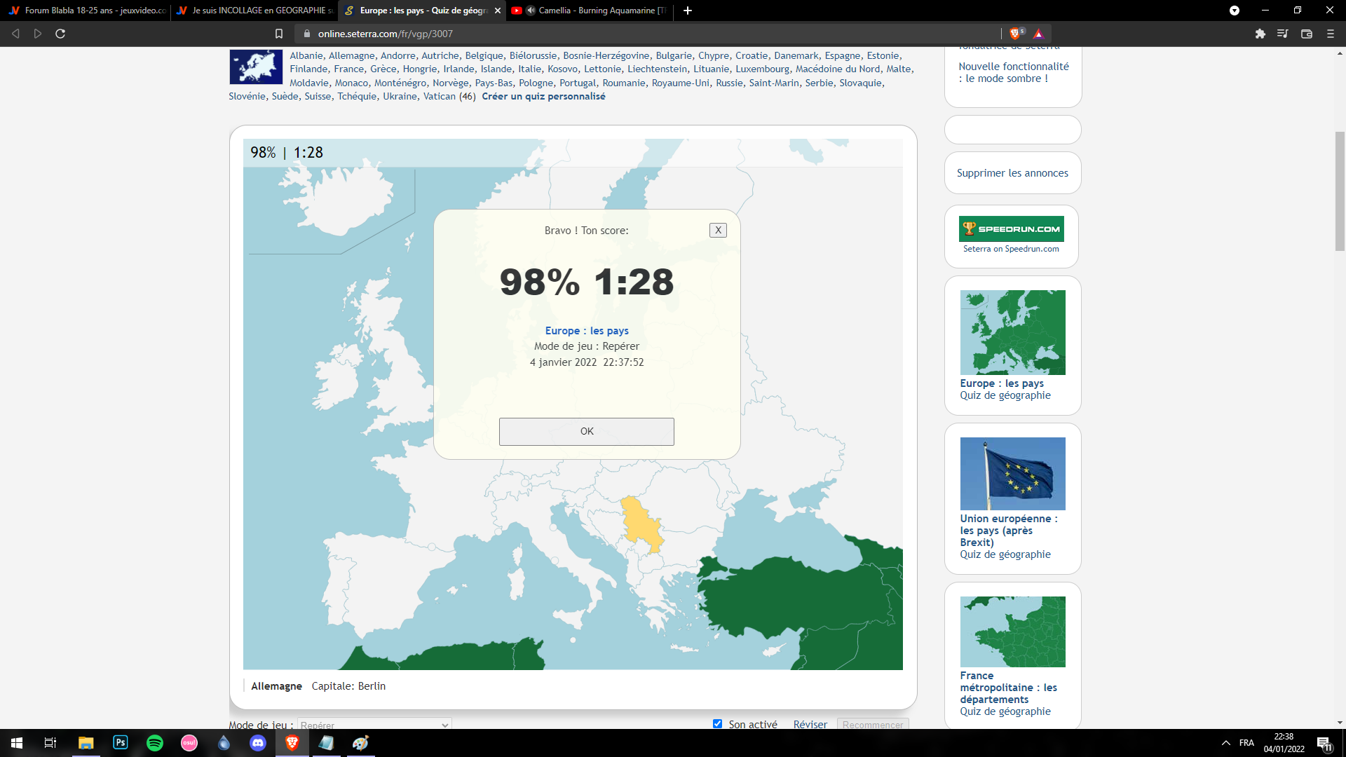Open the Mode de jeu dropdown
1346x757 pixels.
(374, 725)
